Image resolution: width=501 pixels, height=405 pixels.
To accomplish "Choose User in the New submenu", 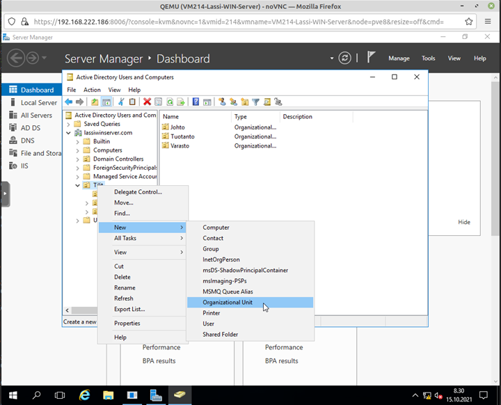I will point(250,324).
